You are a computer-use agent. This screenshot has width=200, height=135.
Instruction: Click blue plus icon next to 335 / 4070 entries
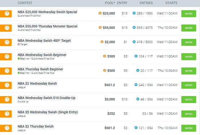134,27
